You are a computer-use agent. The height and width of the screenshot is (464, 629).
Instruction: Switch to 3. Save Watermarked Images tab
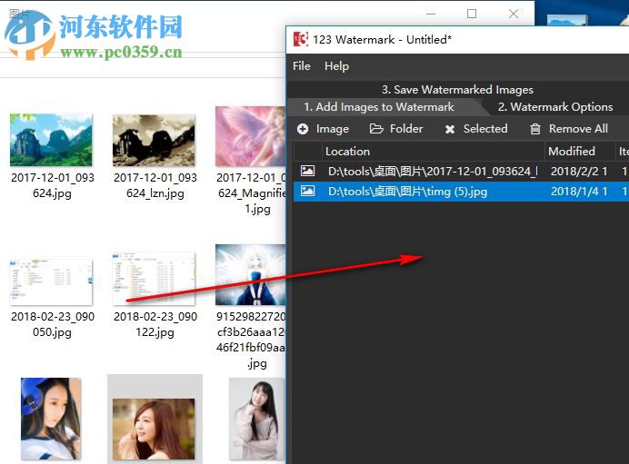tap(457, 89)
